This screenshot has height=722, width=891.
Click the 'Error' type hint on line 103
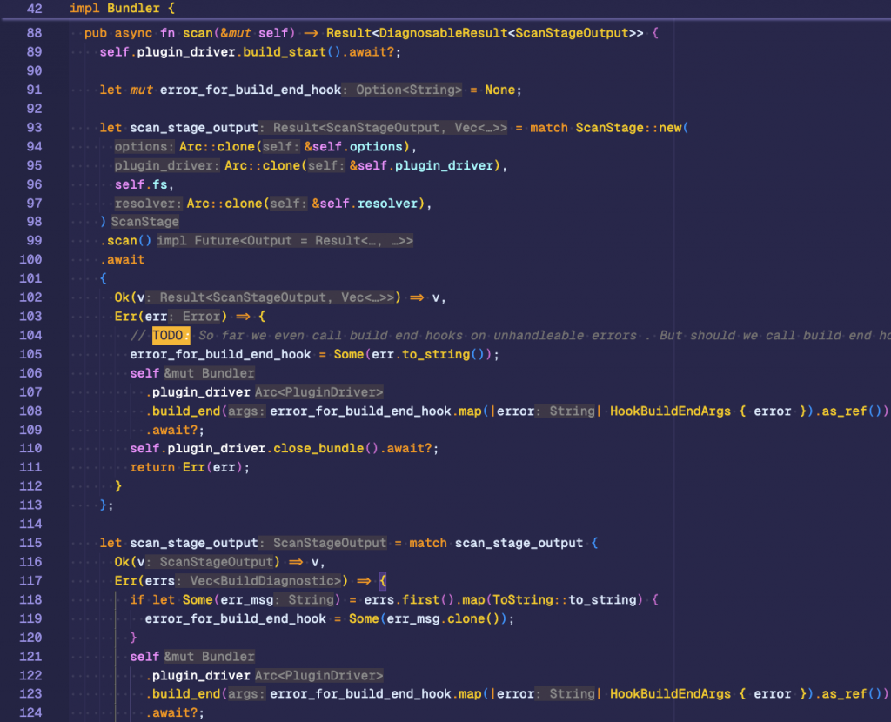click(x=201, y=317)
